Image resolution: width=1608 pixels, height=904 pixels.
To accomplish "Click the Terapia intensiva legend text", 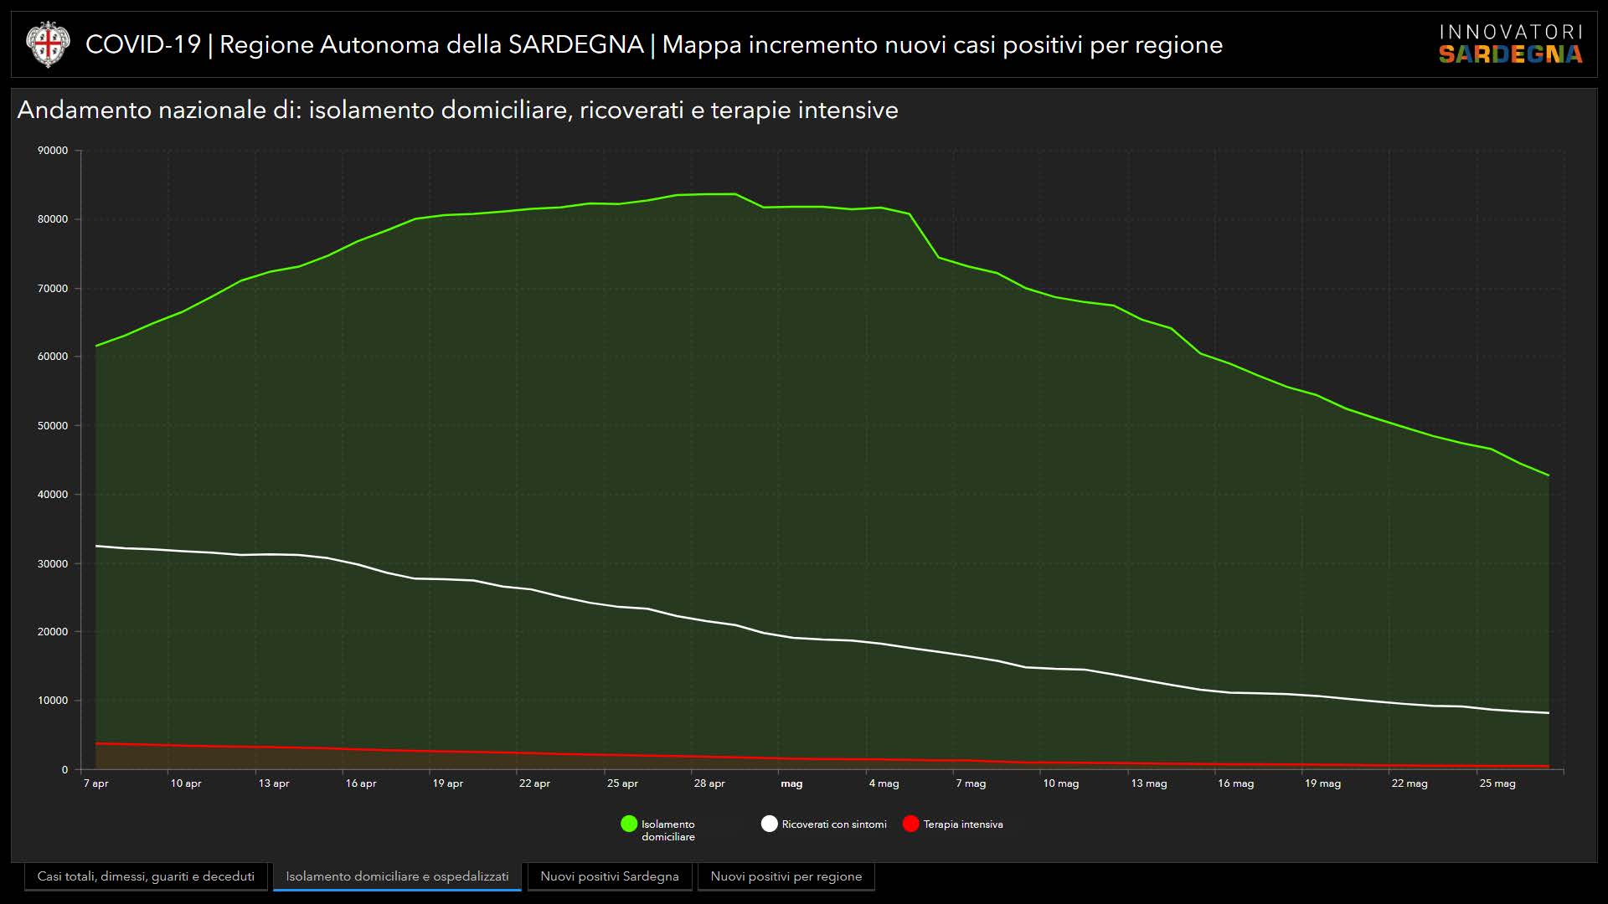I will point(963,824).
